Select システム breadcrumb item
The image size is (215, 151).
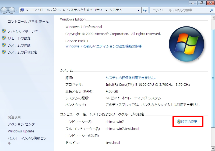point(116,10)
